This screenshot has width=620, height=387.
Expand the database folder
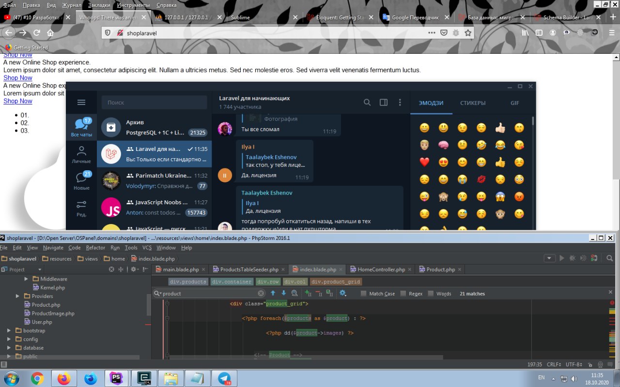9,348
